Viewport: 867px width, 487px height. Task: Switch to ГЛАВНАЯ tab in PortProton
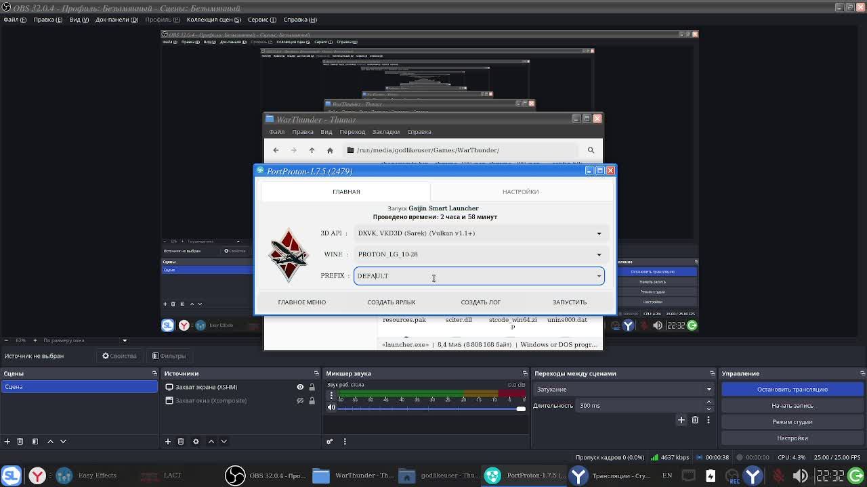pyautogui.click(x=345, y=191)
